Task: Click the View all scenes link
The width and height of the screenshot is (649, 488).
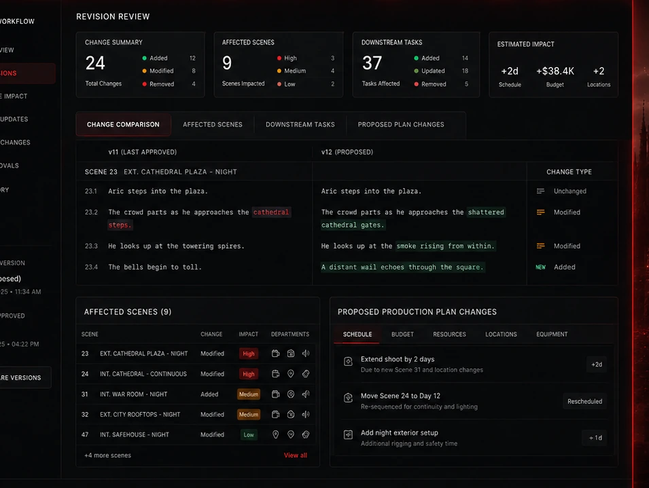Action: [x=296, y=455]
